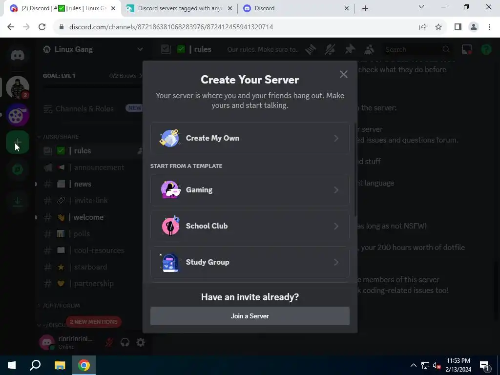Click the 2 NEW MENTIONS pill
This screenshot has width=500, height=375.
(93, 322)
